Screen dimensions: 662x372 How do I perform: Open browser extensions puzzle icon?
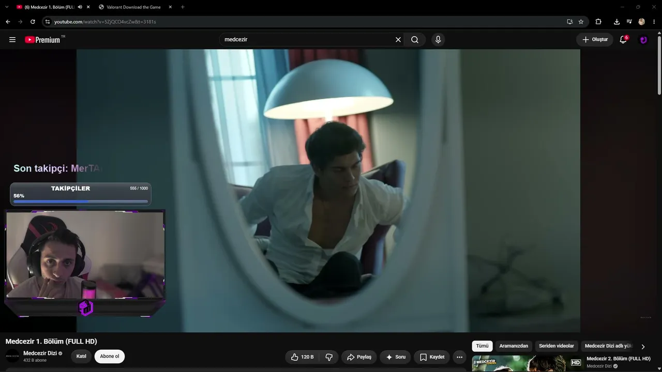[598, 22]
